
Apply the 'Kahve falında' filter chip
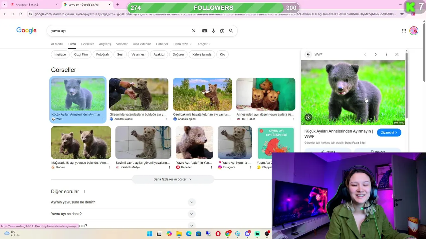point(202,54)
